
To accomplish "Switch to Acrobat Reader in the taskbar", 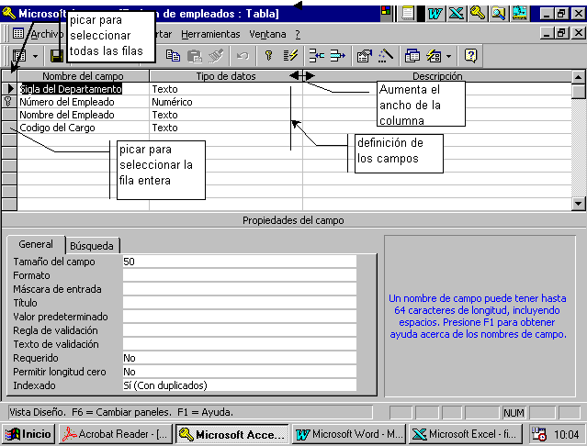I will pos(116,434).
